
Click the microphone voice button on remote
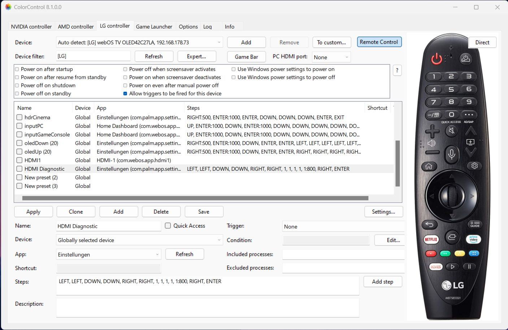(x=451, y=154)
